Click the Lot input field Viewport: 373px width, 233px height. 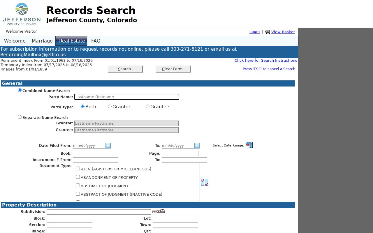pos(175,218)
